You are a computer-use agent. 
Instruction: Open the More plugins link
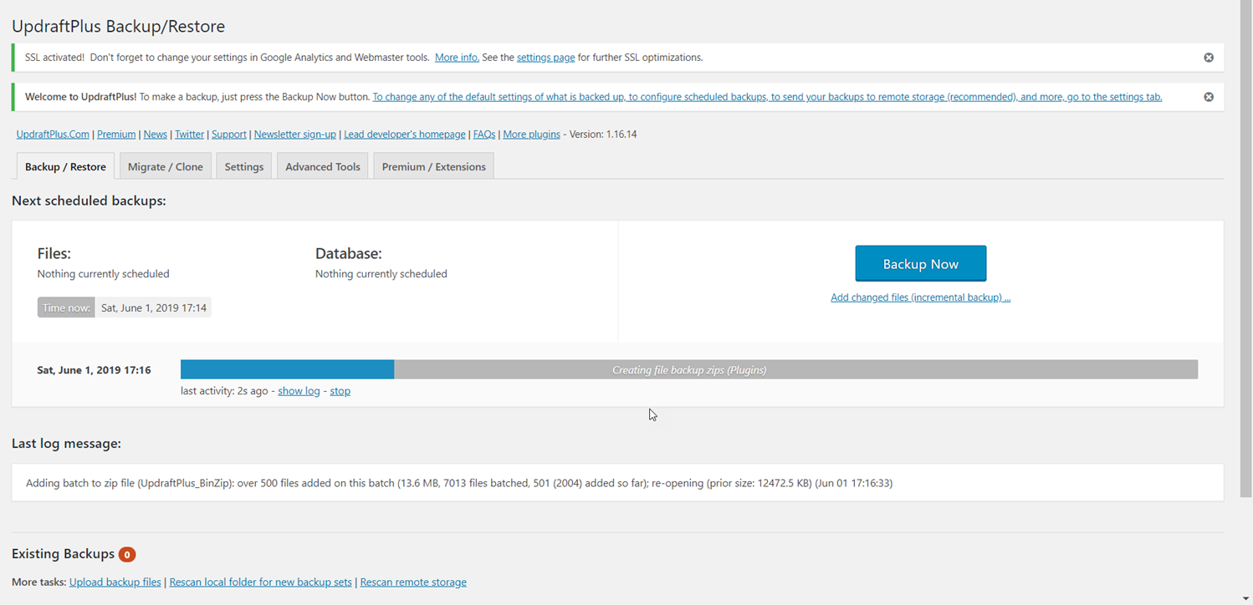click(x=531, y=134)
